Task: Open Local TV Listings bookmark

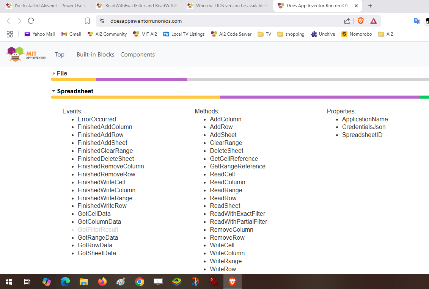Action: [x=184, y=34]
